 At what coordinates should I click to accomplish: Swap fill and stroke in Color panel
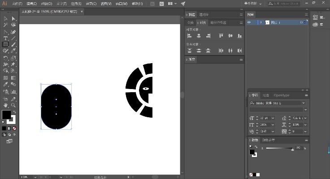pos(256,147)
